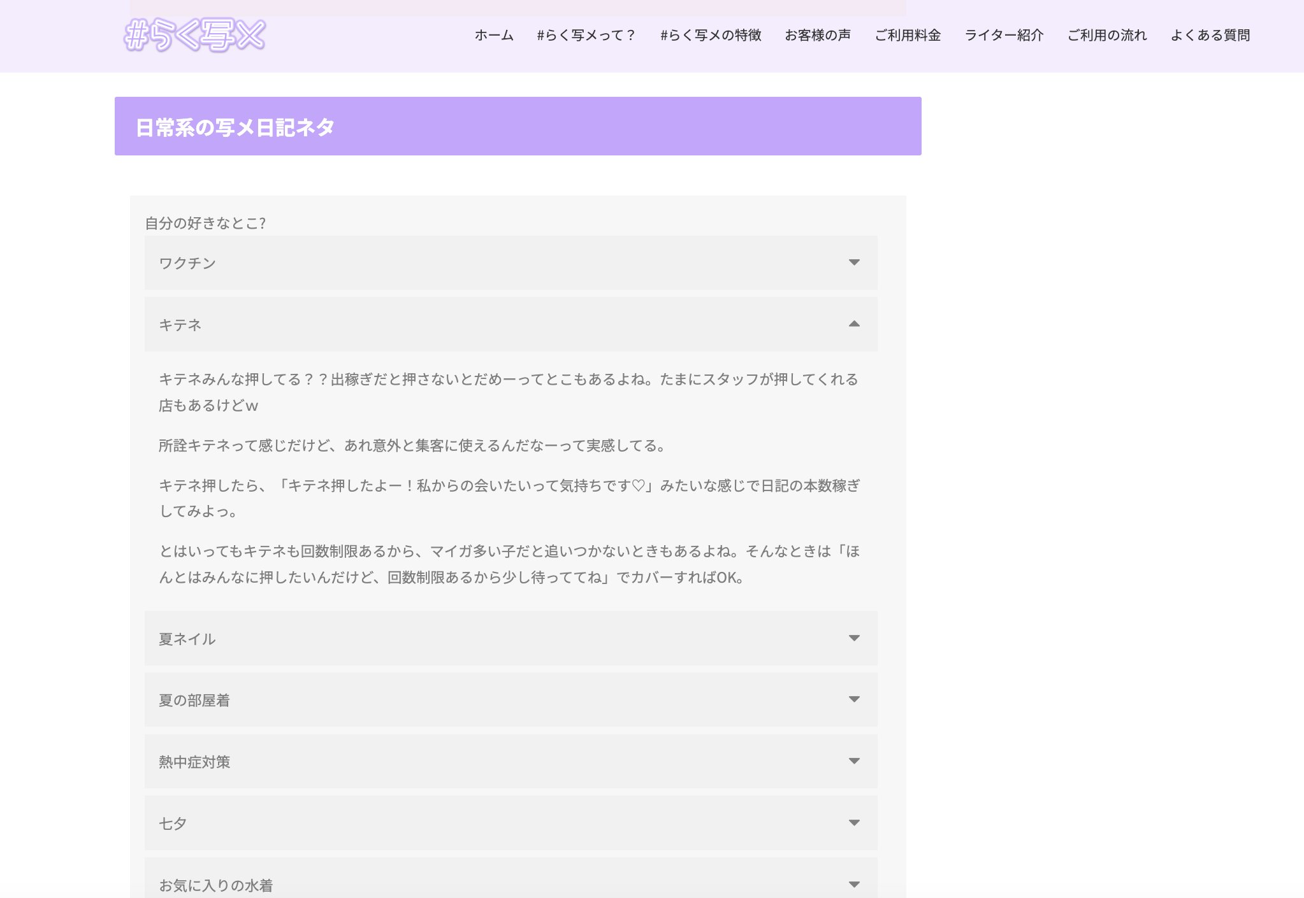Viewport: 1304px width, 898px height.
Task: Open ご利用料金 navigation item
Action: 908,35
